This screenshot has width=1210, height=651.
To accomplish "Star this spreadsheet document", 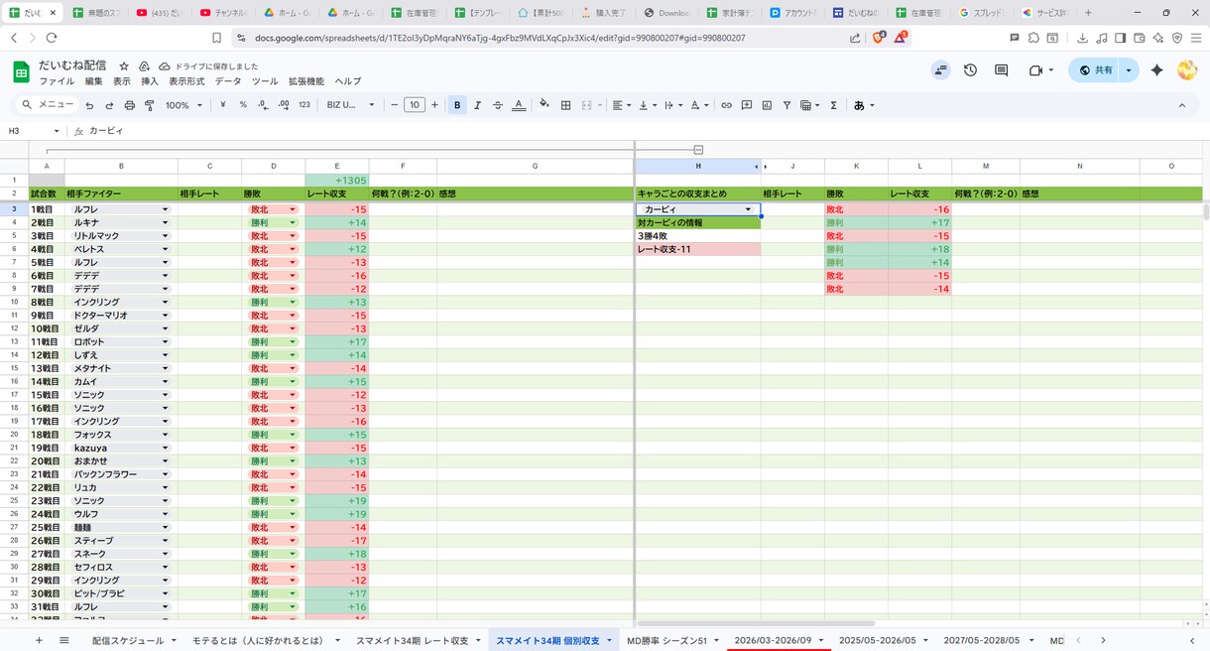I will click(x=124, y=65).
